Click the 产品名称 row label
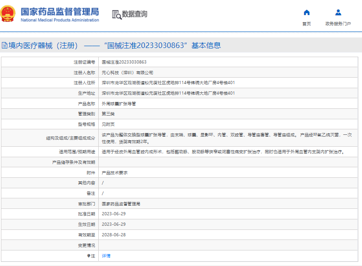The height and width of the screenshot is (266, 362). pyautogui.click(x=86, y=104)
